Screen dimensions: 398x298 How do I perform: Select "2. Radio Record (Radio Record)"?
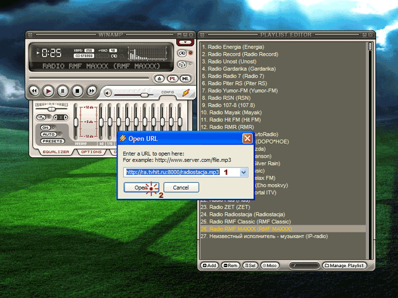pyautogui.click(x=283, y=54)
